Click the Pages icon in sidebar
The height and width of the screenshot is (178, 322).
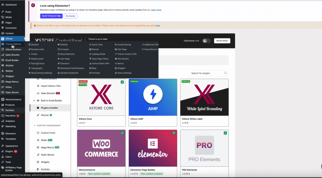3,22
